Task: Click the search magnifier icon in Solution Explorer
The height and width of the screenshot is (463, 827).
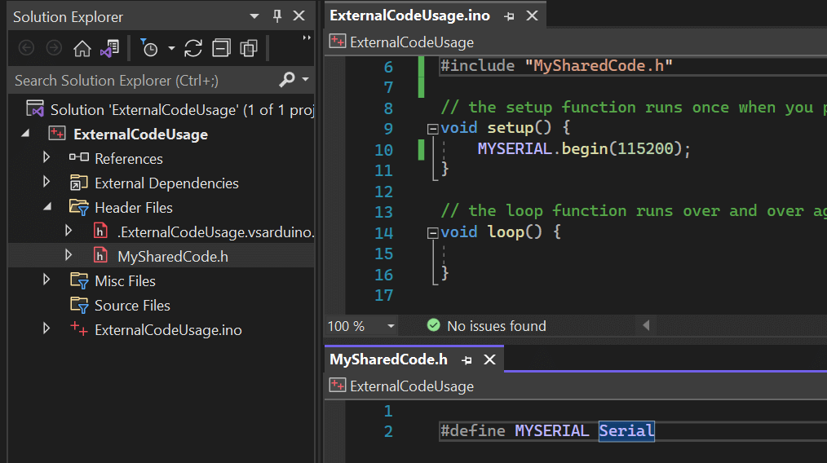Action: (287, 80)
